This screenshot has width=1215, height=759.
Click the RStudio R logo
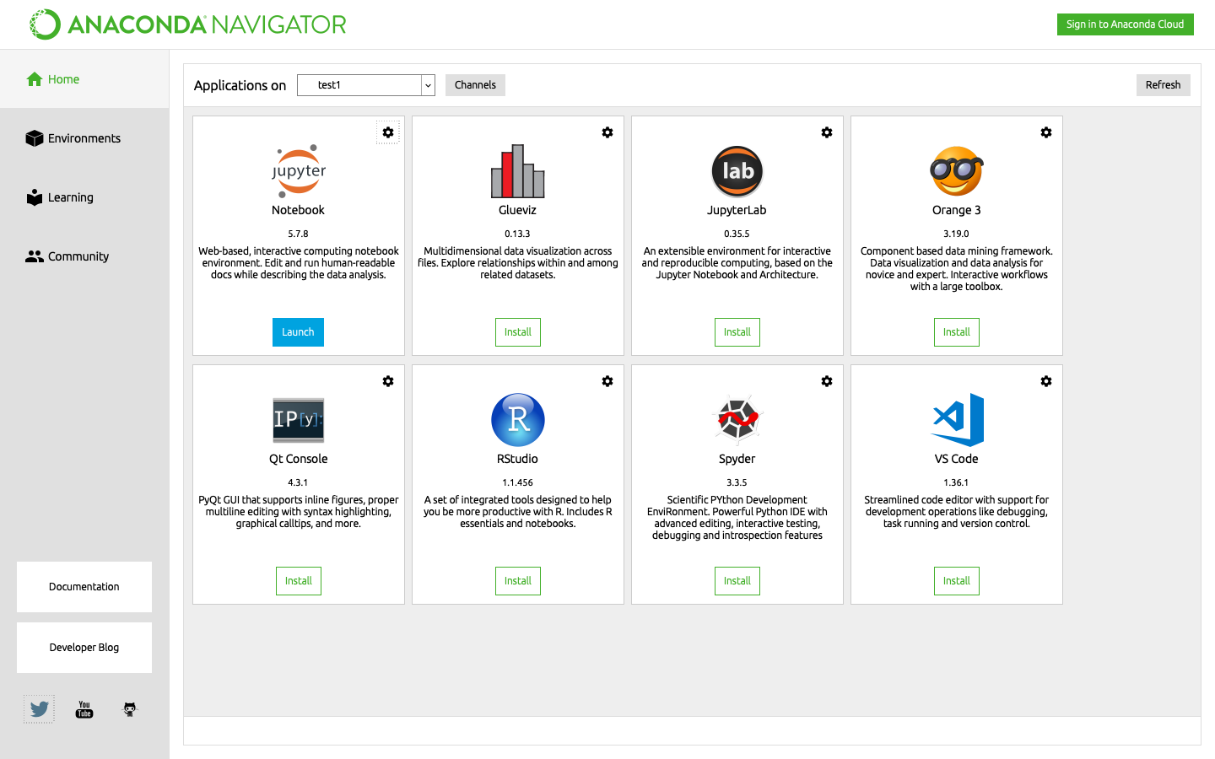tap(518, 420)
